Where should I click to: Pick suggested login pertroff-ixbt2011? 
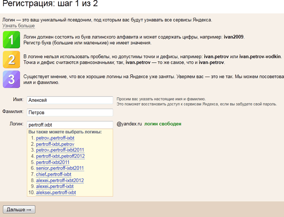tap(53, 162)
